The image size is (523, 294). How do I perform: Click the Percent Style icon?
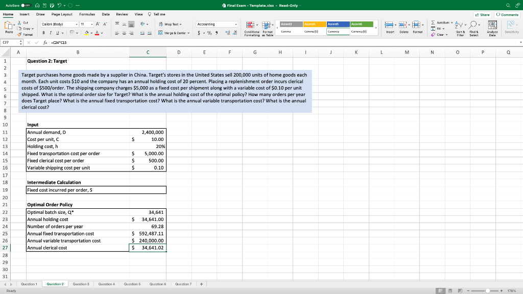209,33
